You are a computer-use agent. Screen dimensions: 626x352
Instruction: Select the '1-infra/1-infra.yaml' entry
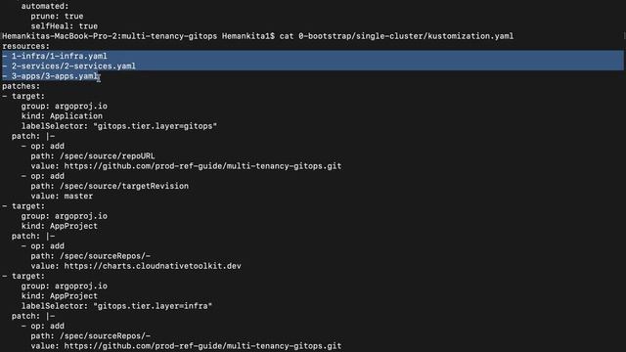[59, 57]
